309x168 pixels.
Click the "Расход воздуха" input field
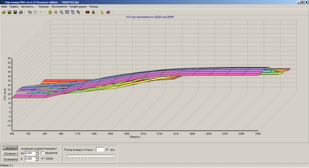click(100, 150)
